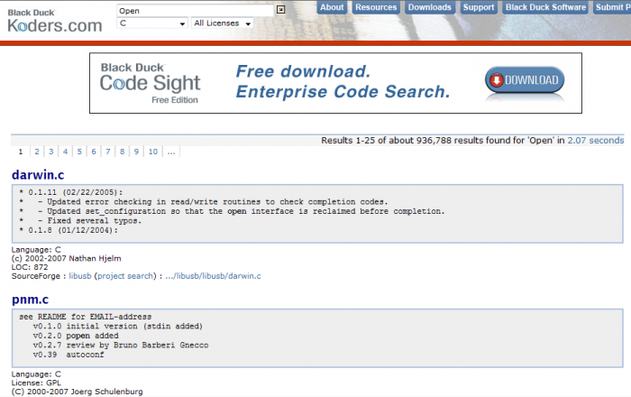Open the Support menu tab
The height and width of the screenshot is (397, 631).
pos(479,7)
